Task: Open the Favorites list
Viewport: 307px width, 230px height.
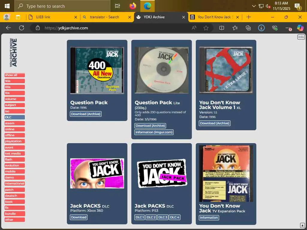Action: coord(235,28)
